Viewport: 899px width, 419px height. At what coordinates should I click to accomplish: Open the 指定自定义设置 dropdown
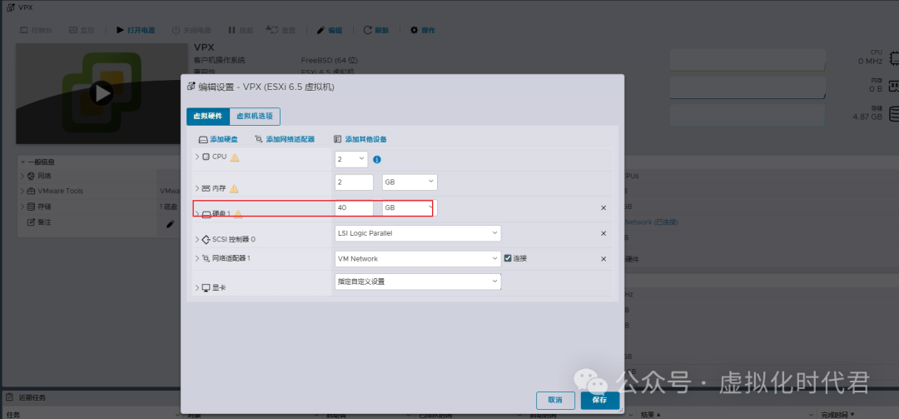pyautogui.click(x=417, y=282)
